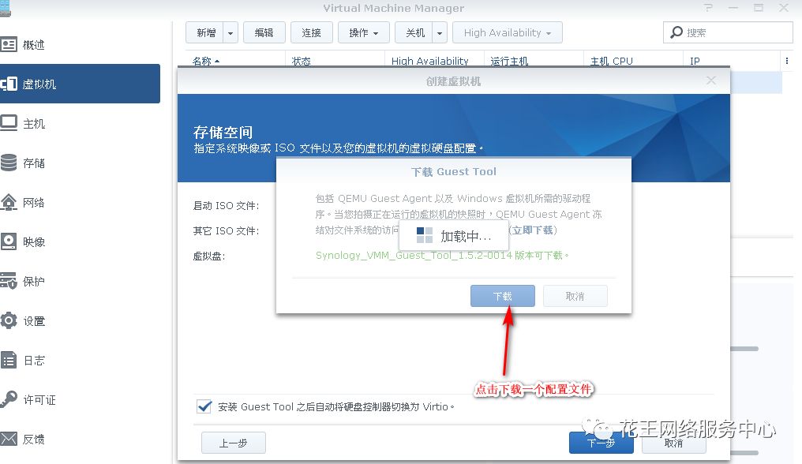Open the 主机 host sidebar icon
The image size is (802, 464).
[x=8, y=123]
